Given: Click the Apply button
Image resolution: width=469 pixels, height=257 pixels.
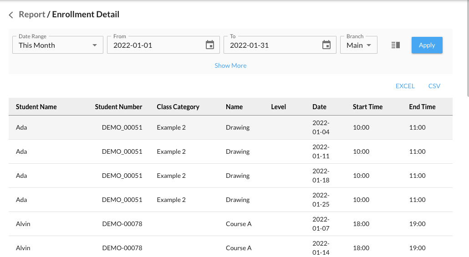Looking at the screenshot, I should click(x=427, y=45).
